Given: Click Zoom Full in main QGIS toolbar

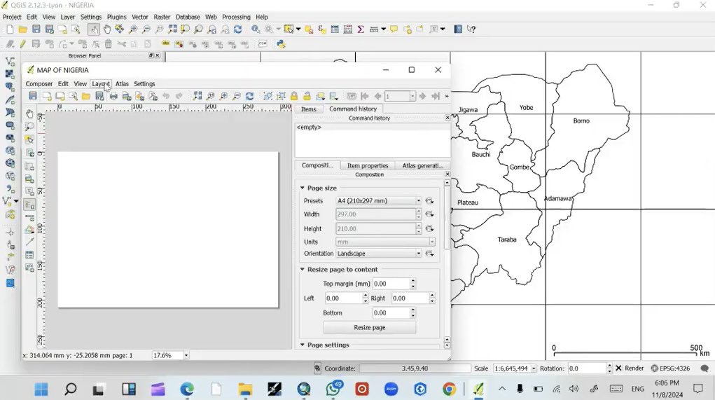Looking at the screenshot, I should click(172, 29).
